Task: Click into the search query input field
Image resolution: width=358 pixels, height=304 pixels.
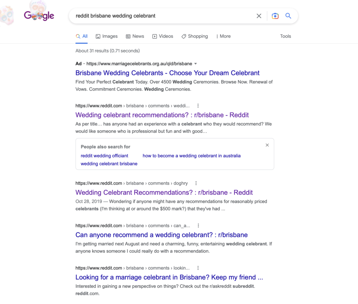Action: click(161, 16)
